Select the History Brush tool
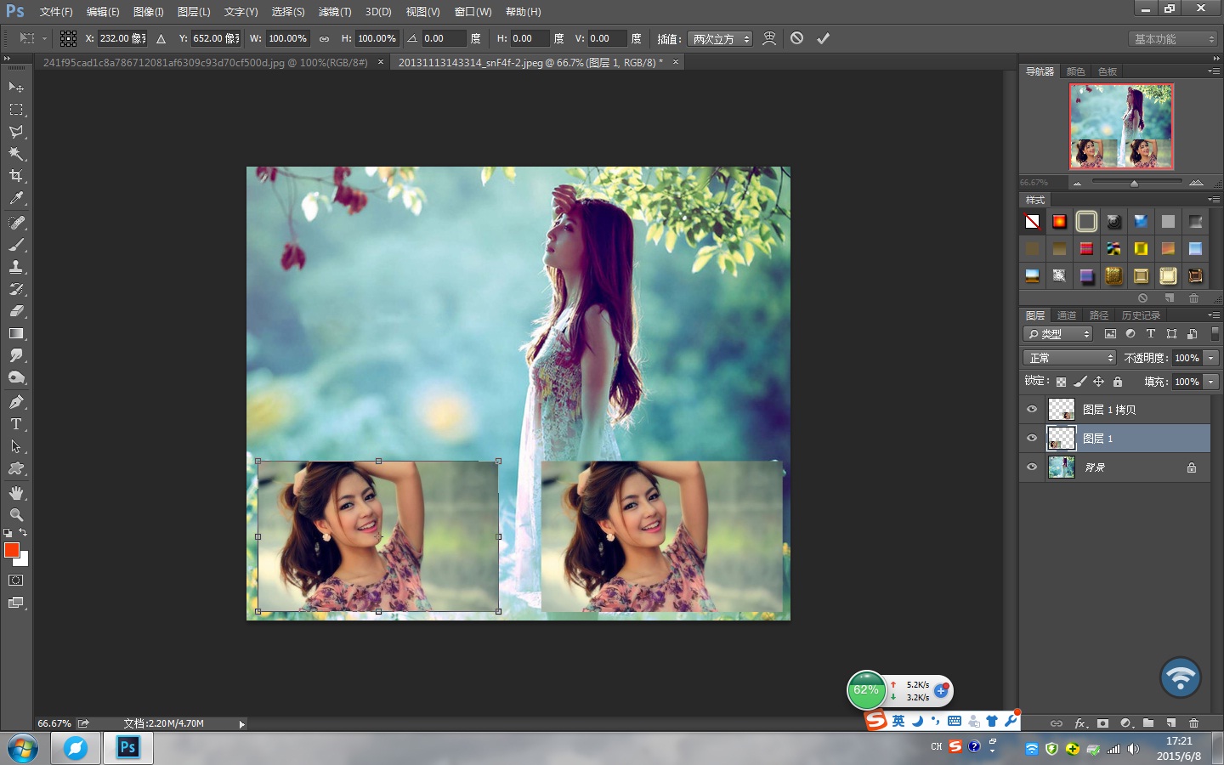1224x765 pixels. (x=16, y=289)
